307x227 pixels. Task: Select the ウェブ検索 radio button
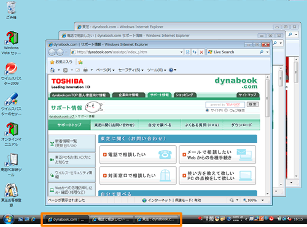226,110
